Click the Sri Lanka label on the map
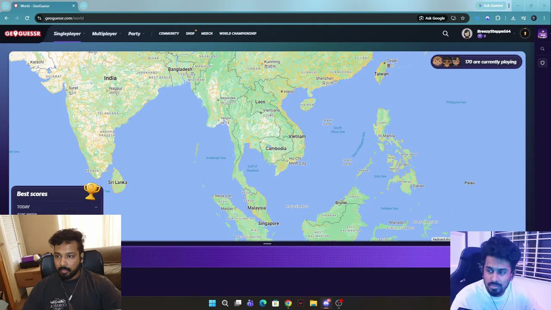This screenshot has width=551, height=310. 118,183
